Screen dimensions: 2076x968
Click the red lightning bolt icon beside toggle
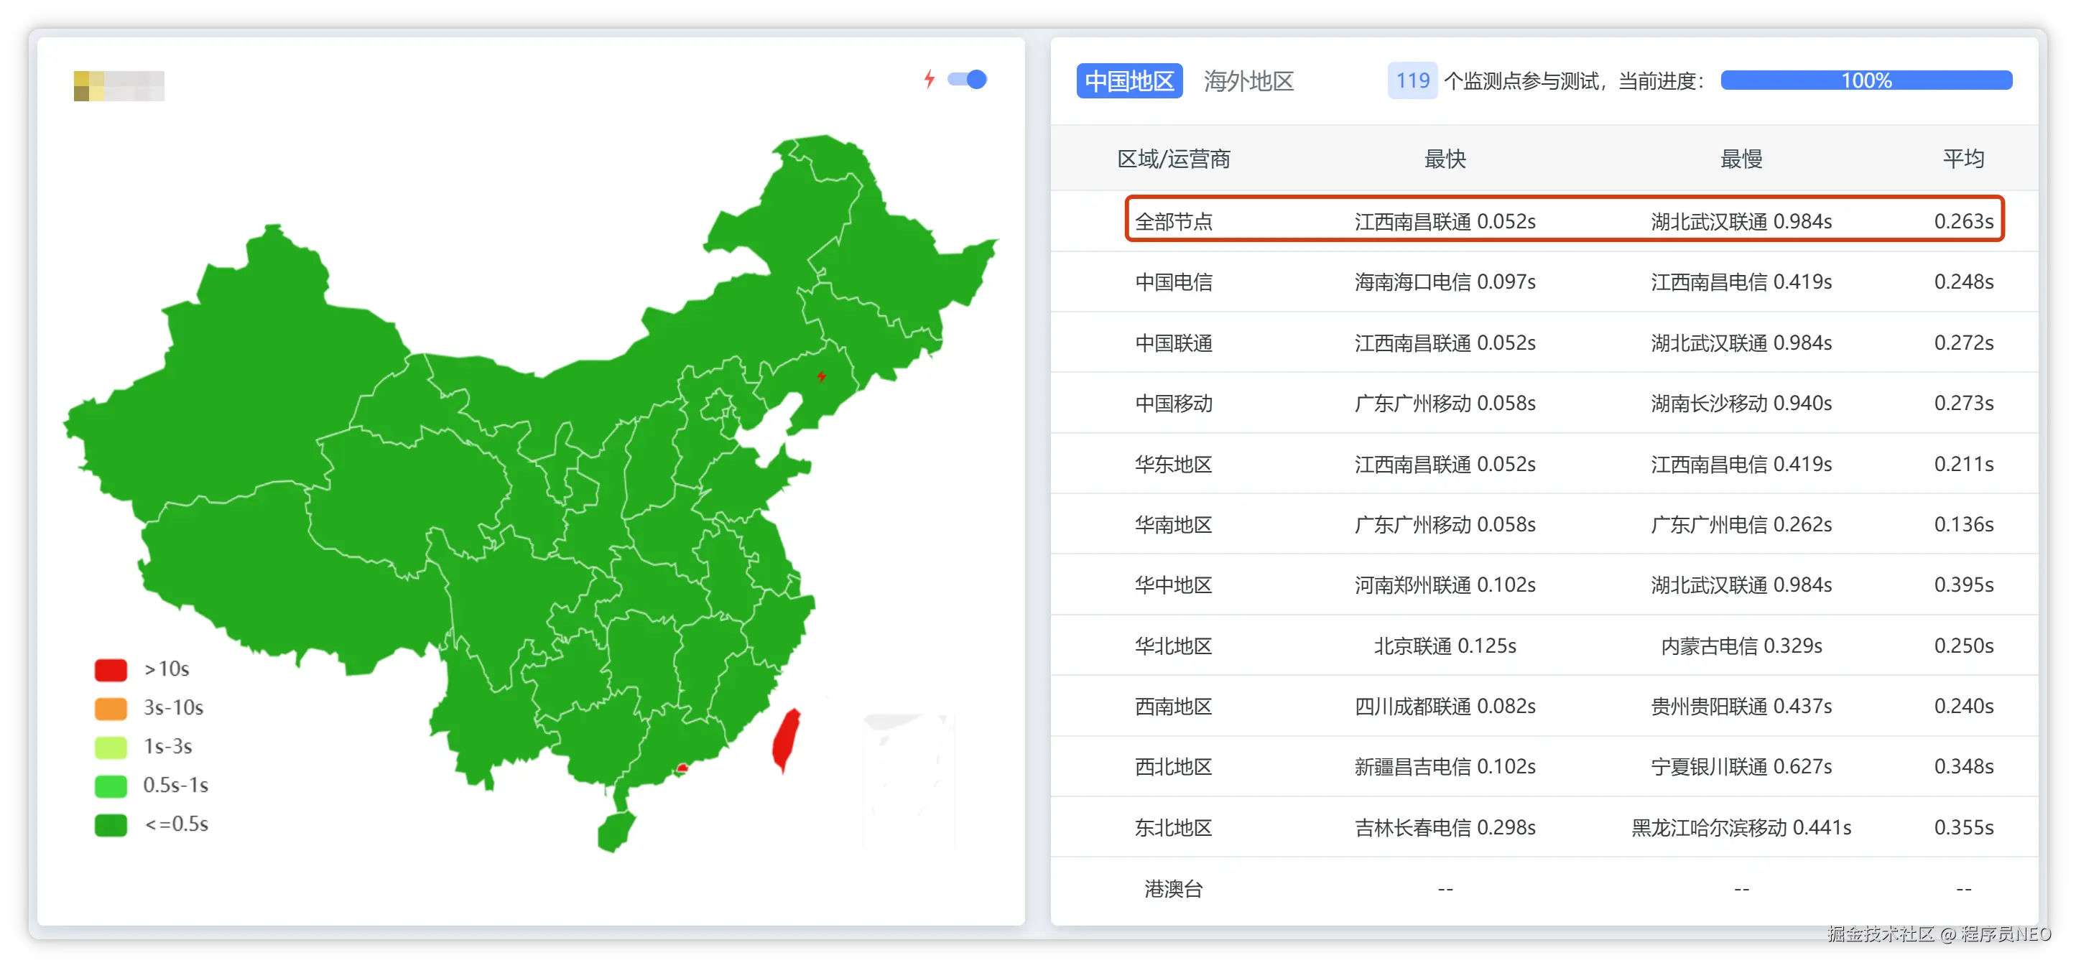point(930,79)
